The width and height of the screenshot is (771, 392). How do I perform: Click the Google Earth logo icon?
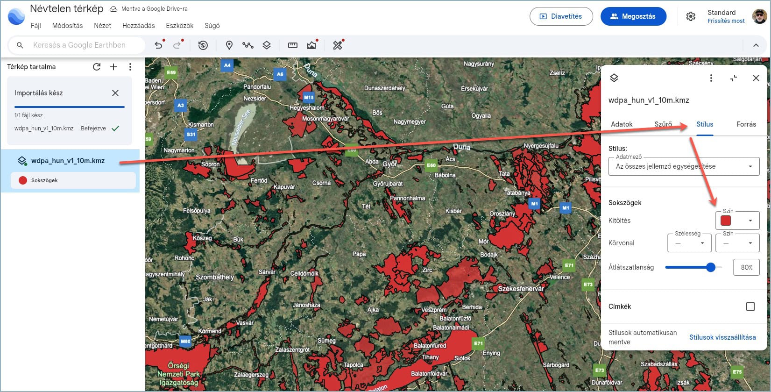(x=16, y=16)
